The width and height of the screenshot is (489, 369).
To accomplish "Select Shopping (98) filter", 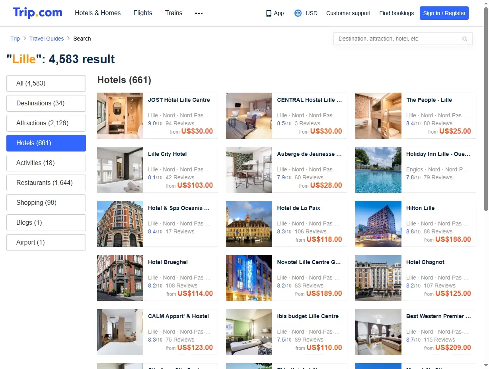I will 46,203.
